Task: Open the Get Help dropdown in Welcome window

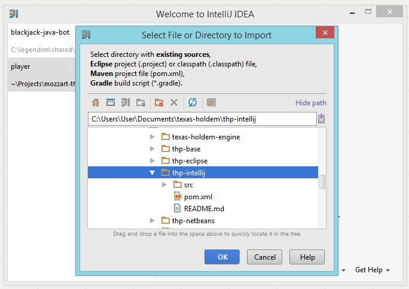Action: pyautogui.click(x=373, y=270)
